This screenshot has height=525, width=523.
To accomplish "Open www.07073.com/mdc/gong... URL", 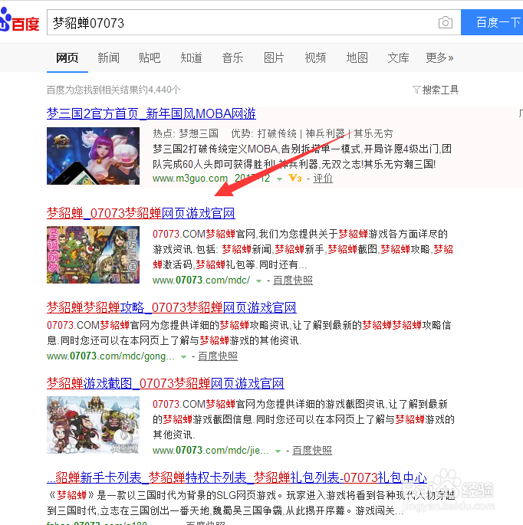I will (x=110, y=356).
